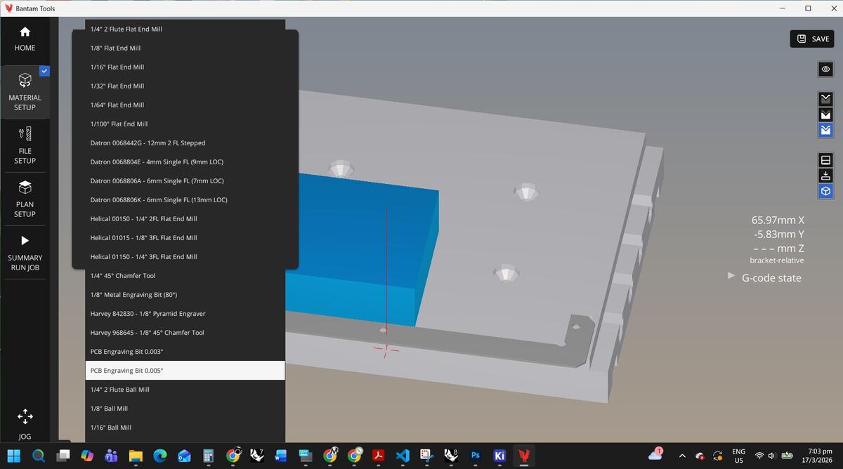The height and width of the screenshot is (469, 843).
Task: Choose 1/100" Flat End Mill tool
Action: (185, 124)
